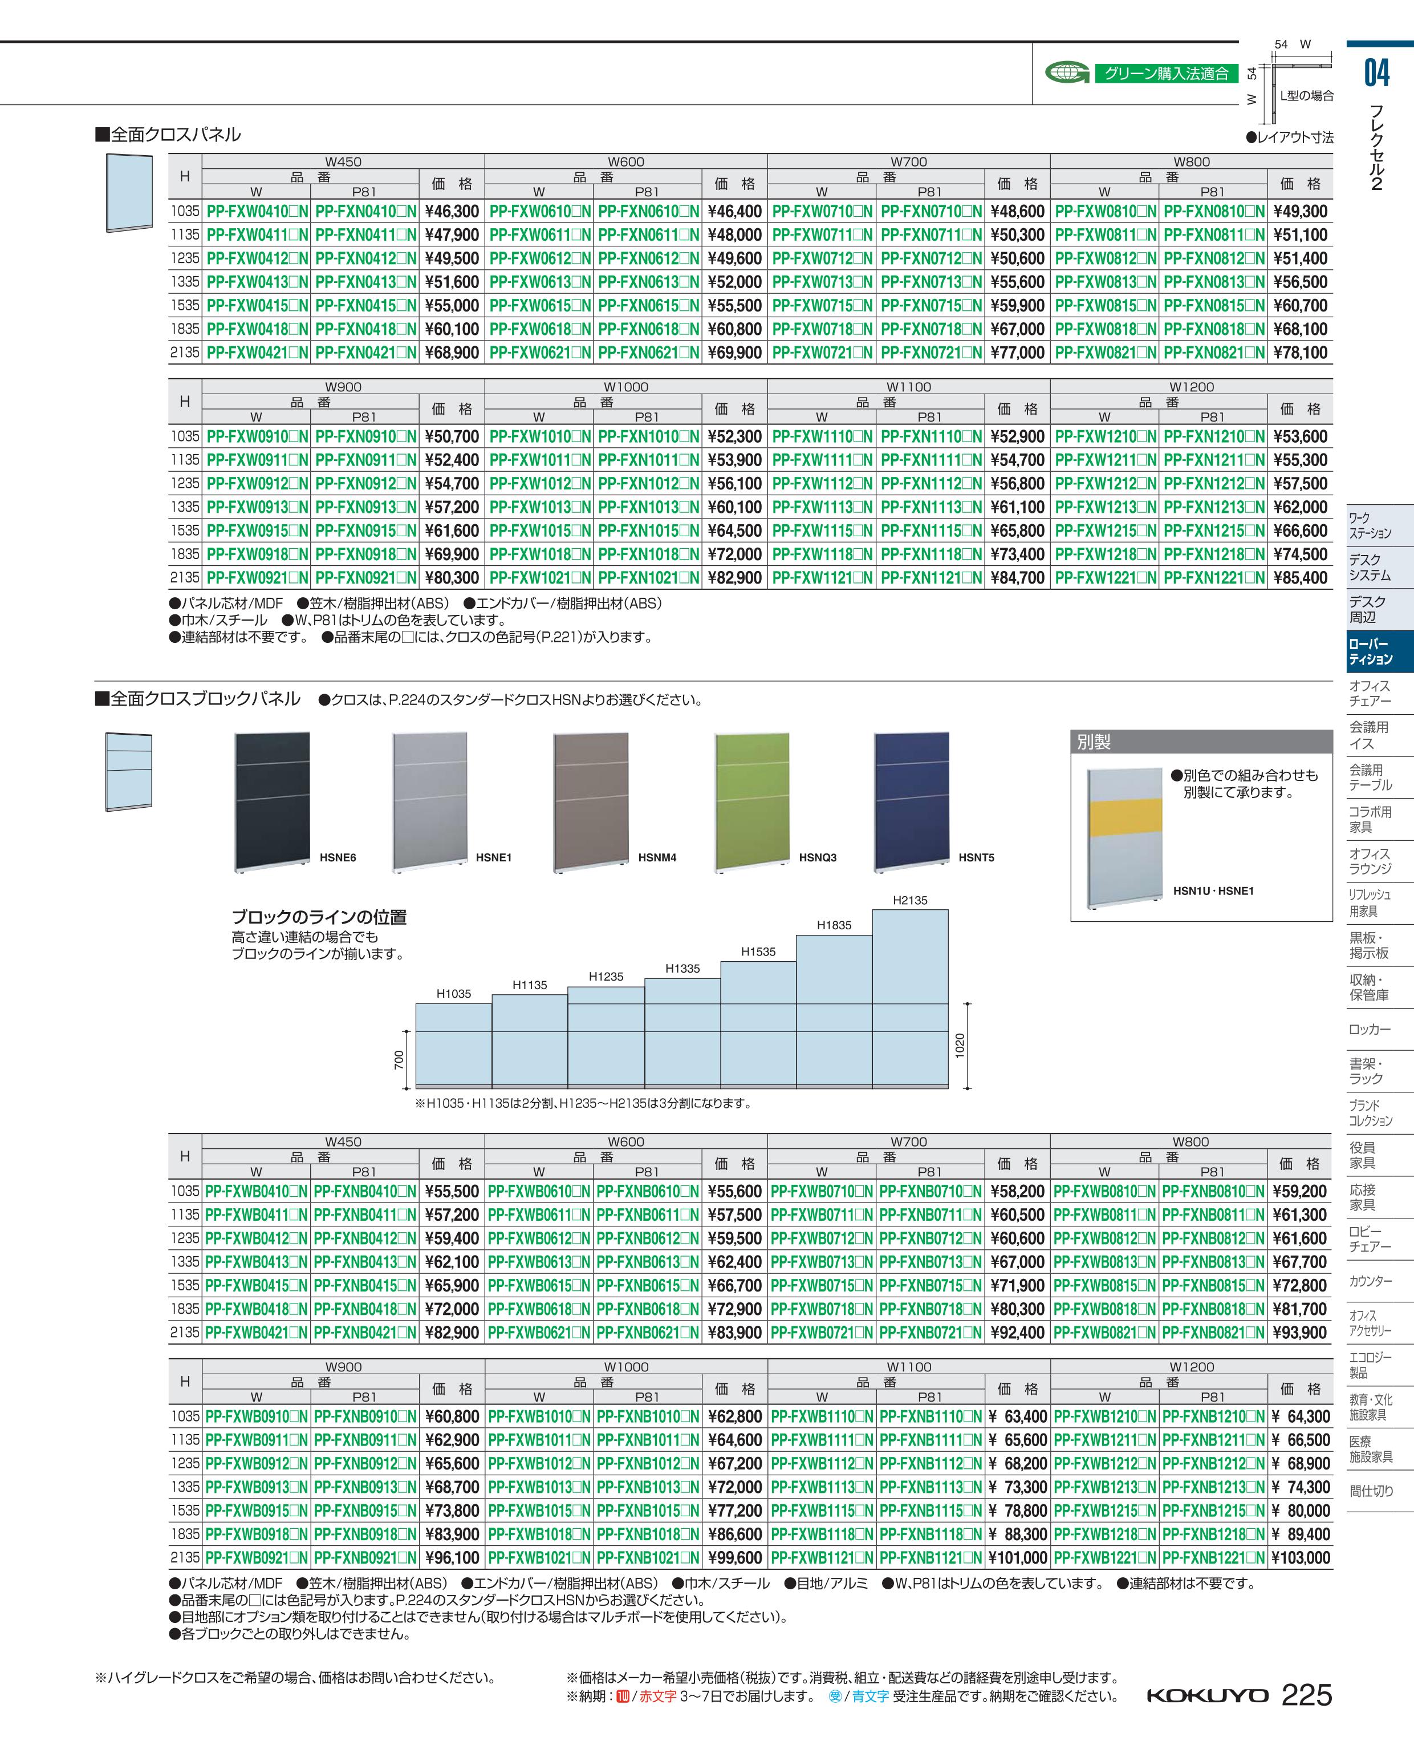The height and width of the screenshot is (1745, 1414).
Task: Click the blue 青文字 made-to-order legend text
Action: pos(870,1696)
